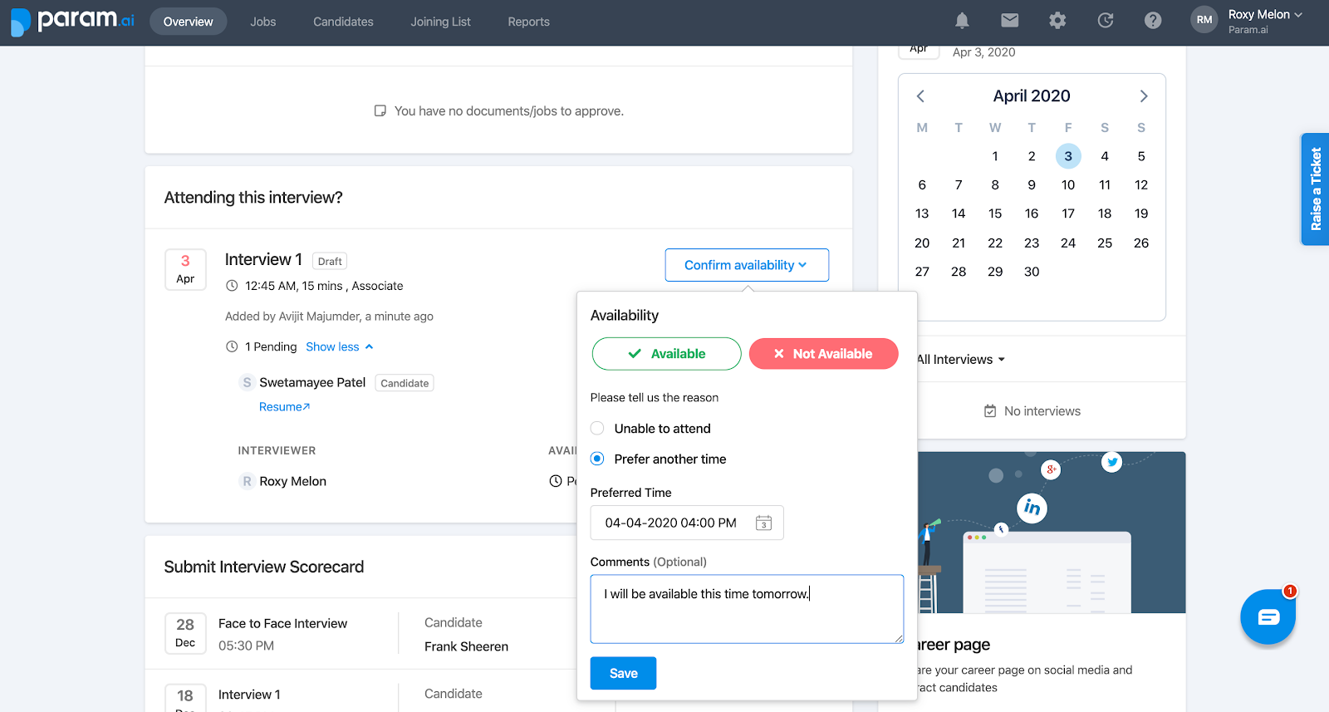Screen dimensions: 1329x712
Task: Switch to the Overview tab
Action: [x=188, y=22]
